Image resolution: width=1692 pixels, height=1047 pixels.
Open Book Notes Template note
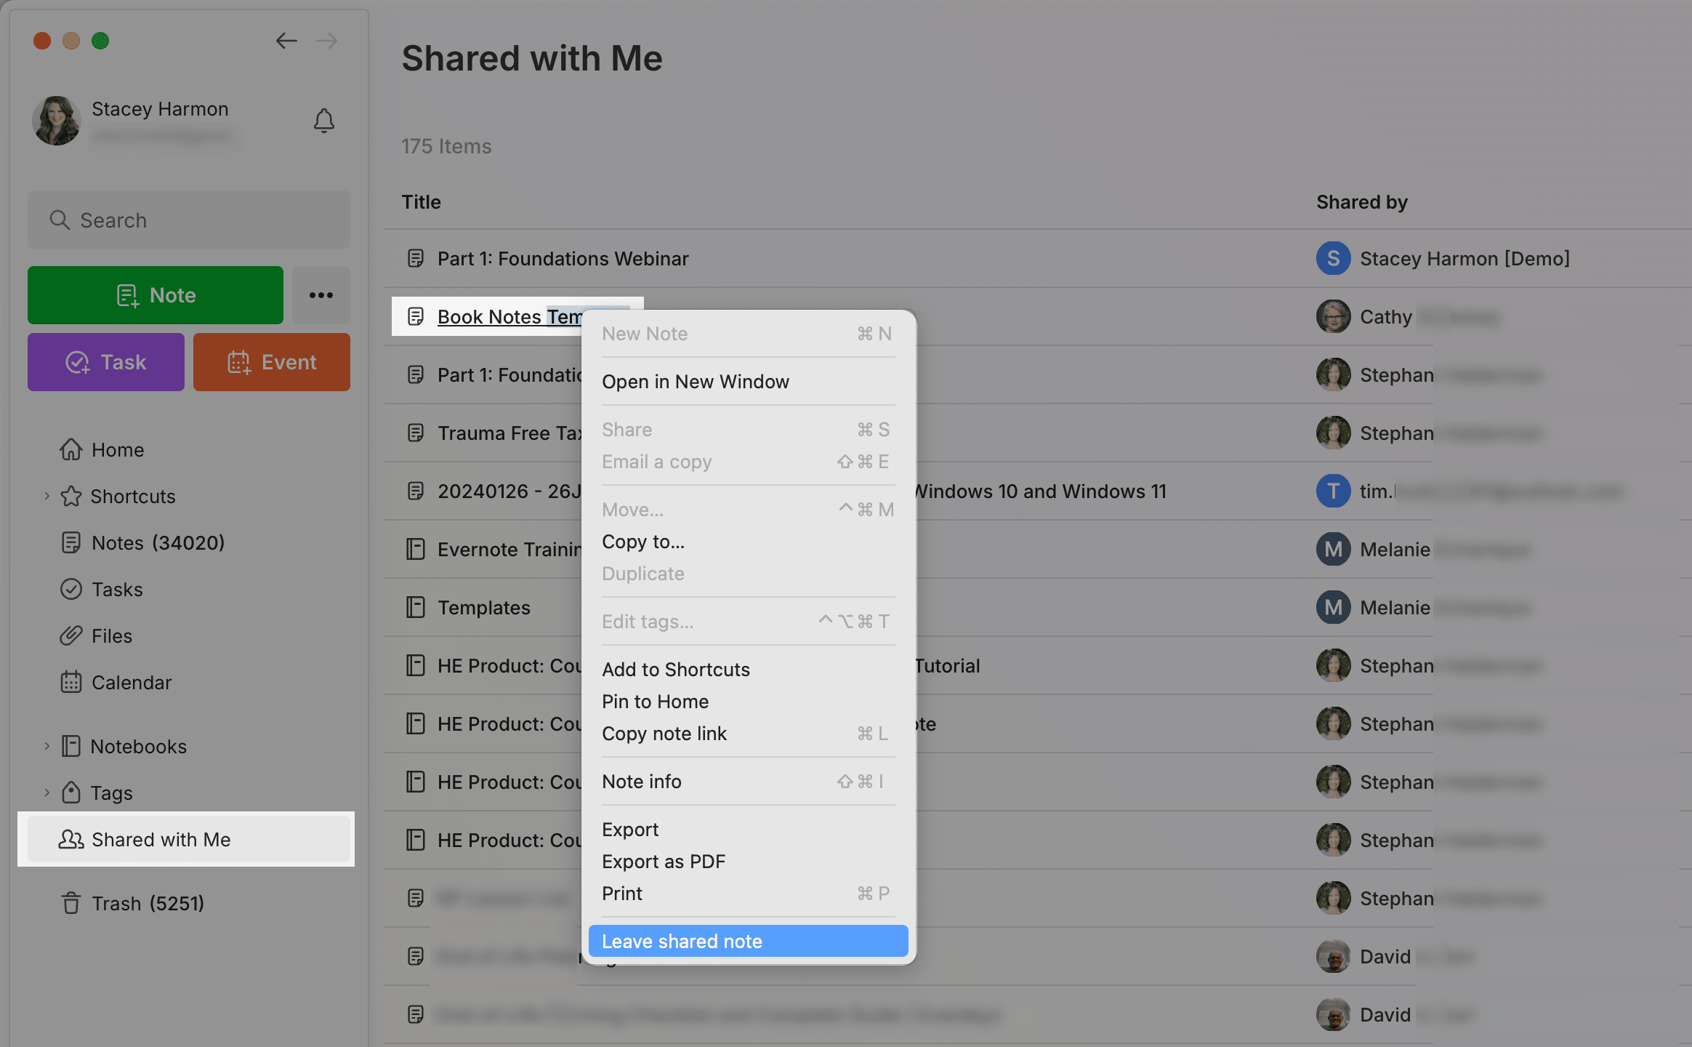509,317
